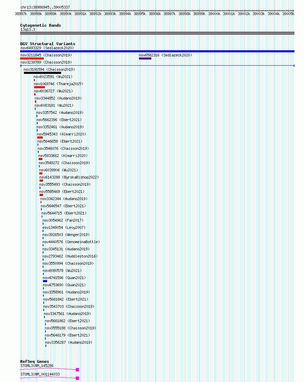The height and width of the screenshot is (382, 304).
Task: Click the 13q13.3 band label
Action: point(28,29)
